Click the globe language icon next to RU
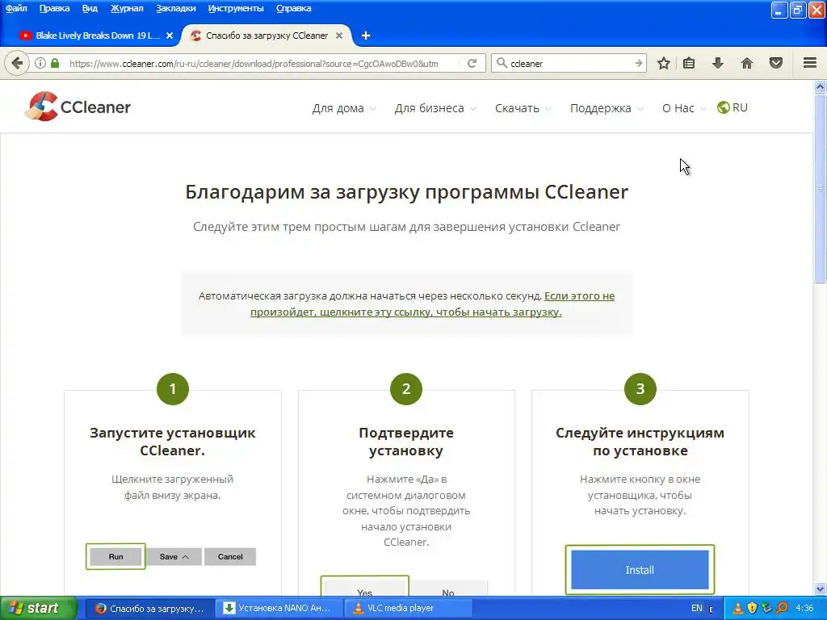Viewport: 827px width, 620px height. coord(723,107)
